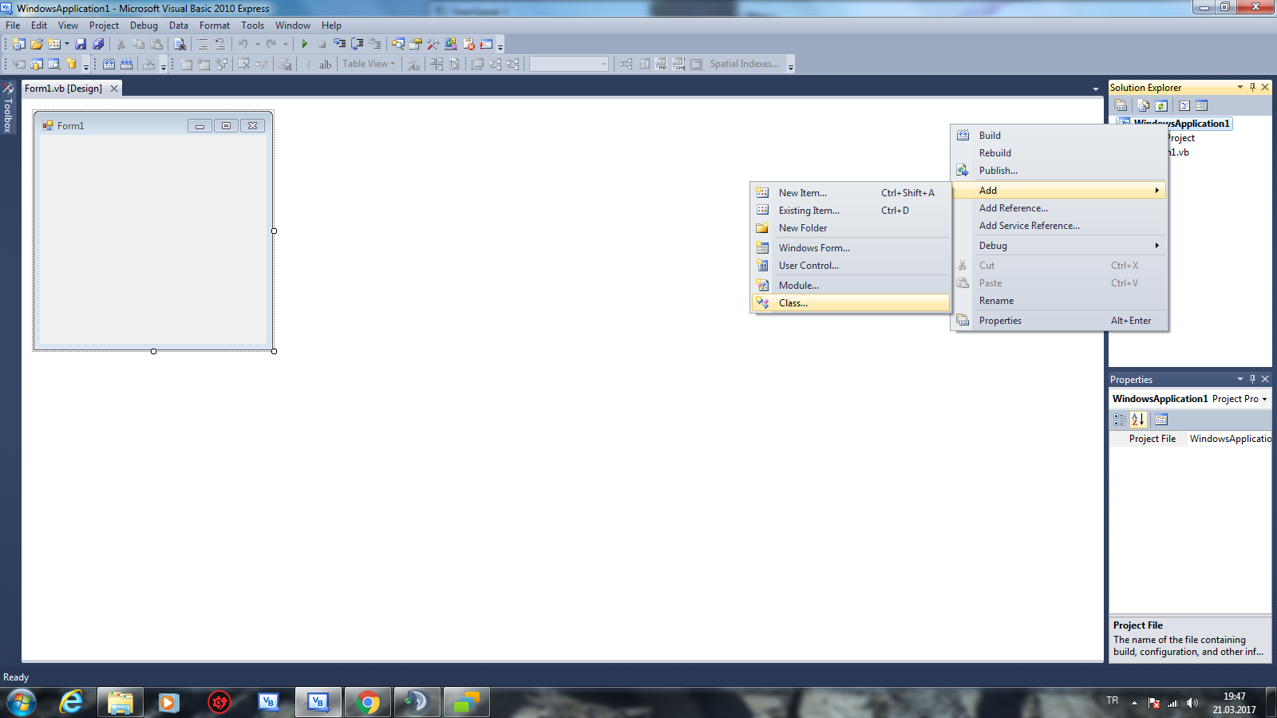This screenshot has width=1277, height=718.
Task: Open Internet Explorer from the taskbar
Action: [x=72, y=702]
